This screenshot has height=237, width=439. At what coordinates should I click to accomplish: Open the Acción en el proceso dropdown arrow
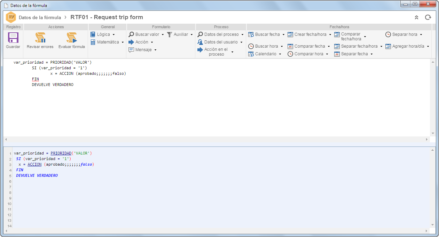click(x=232, y=52)
